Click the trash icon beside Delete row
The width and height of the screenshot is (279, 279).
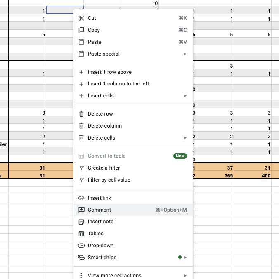click(81, 114)
